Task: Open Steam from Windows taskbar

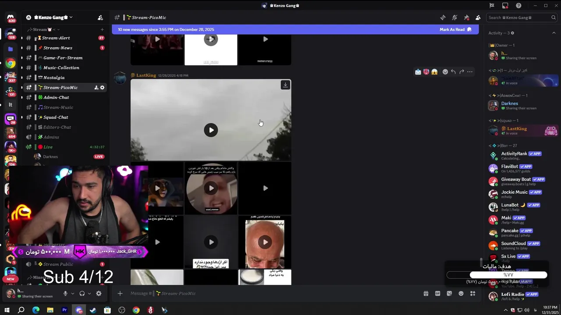Action: 93,310
